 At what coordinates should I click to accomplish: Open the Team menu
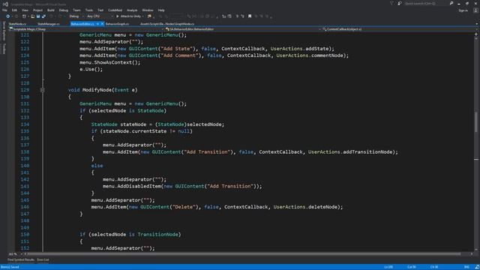point(76,10)
